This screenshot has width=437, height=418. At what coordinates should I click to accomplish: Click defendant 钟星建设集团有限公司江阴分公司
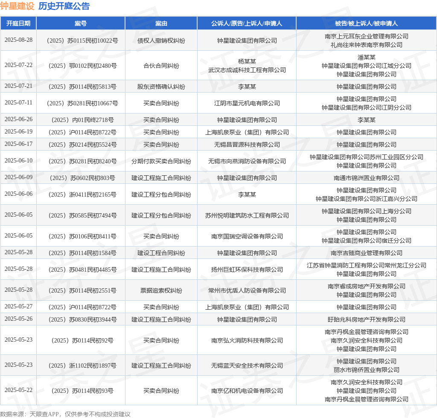366,107
